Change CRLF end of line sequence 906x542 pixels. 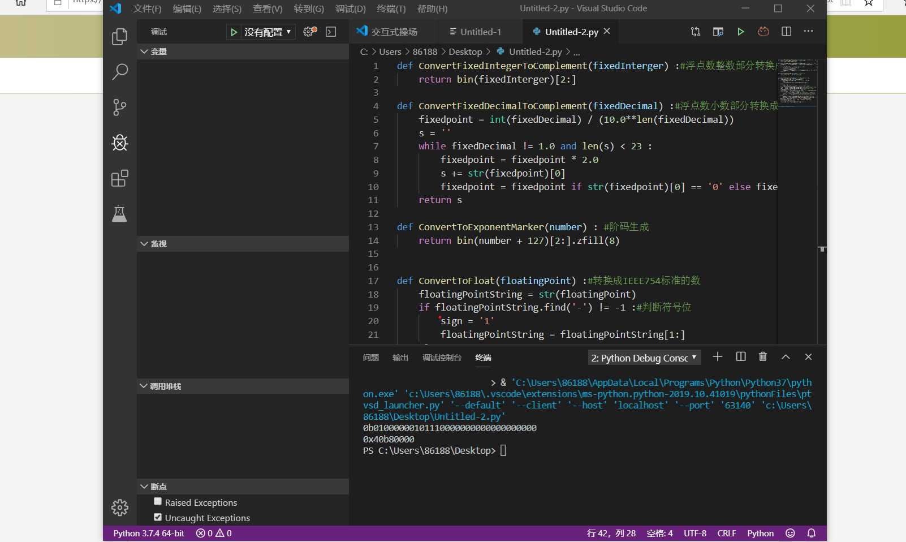point(727,534)
